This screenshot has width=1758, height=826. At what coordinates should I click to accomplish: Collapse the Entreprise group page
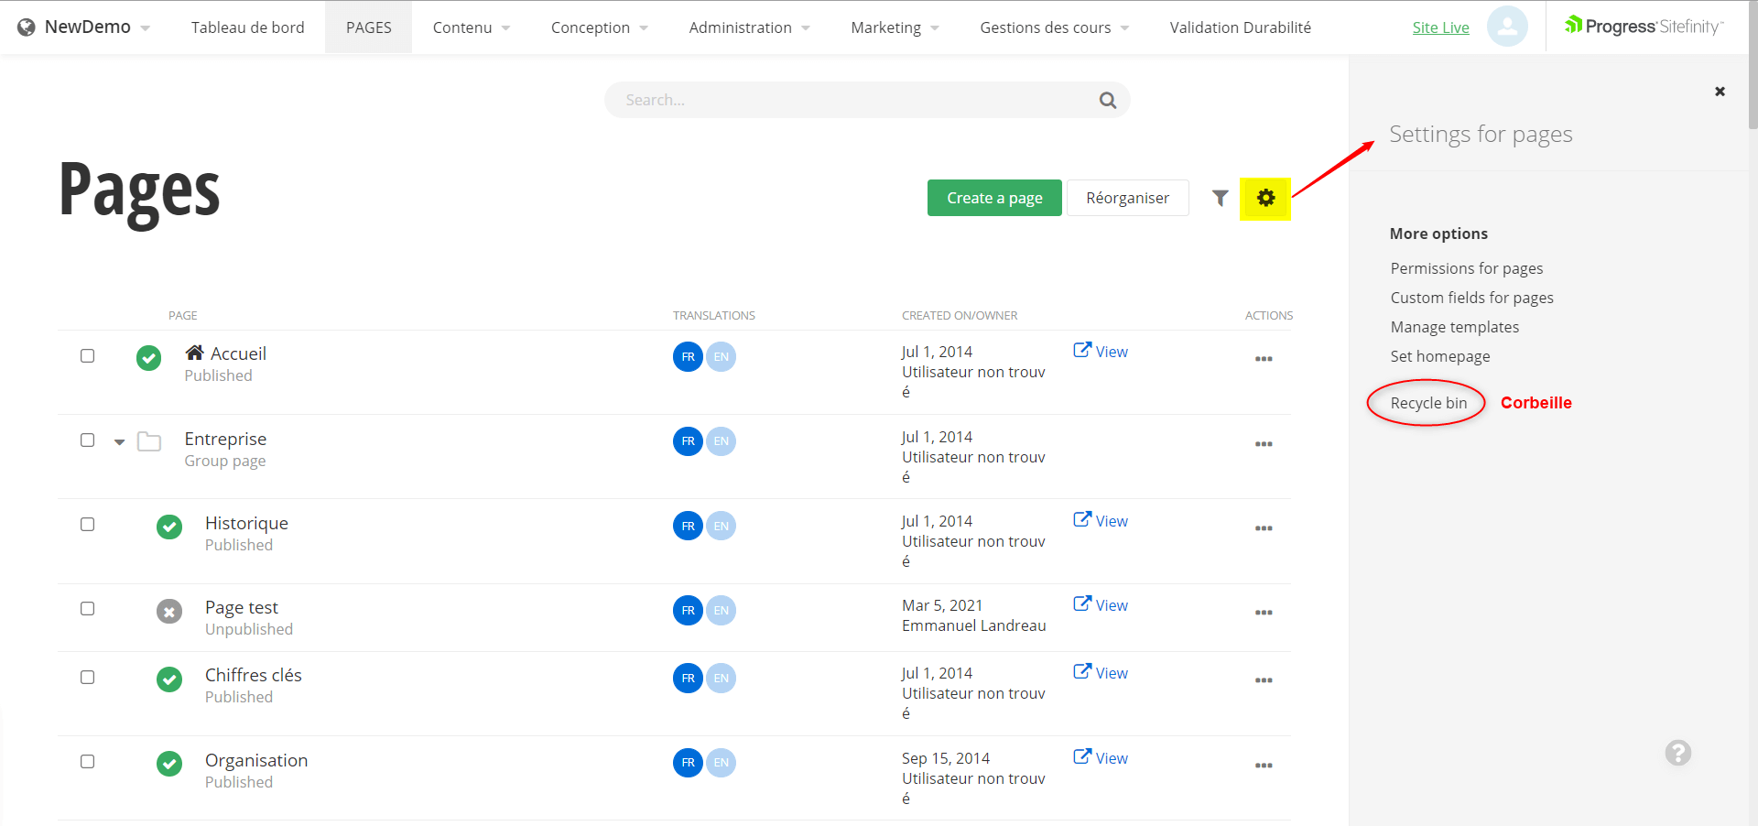(x=119, y=441)
